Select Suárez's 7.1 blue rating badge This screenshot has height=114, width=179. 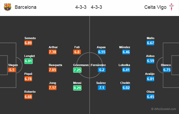(x=102, y=88)
